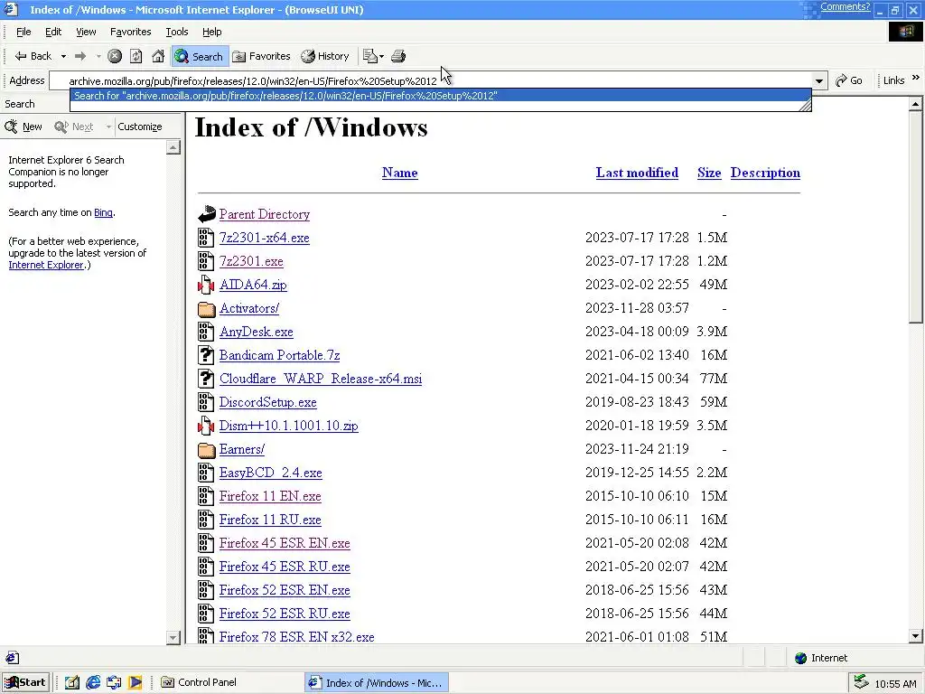This screenshot has height=694, width=925.
Task: Download 7z2301.exe link
Action: (x=251, y=261)
